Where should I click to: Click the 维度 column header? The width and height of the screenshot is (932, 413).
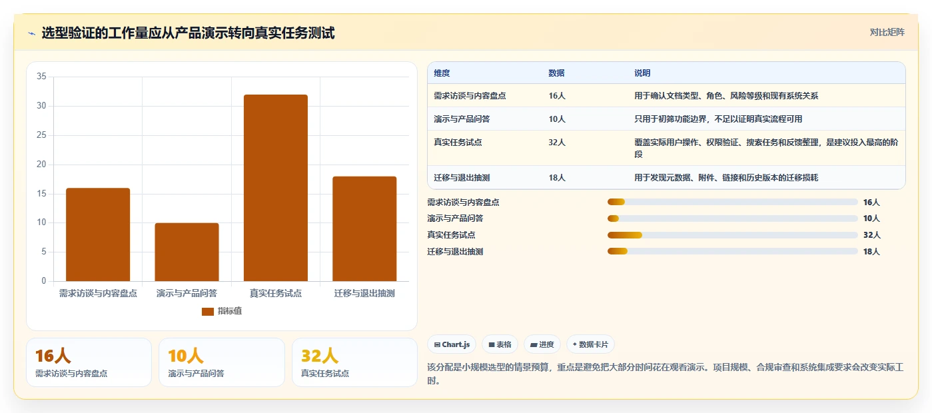(442, 73)
